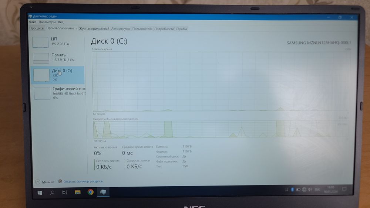The width and height of the screenshot is (370, 208).
Task: Open Task View on the taskbar
Action: tap(64, 192)
